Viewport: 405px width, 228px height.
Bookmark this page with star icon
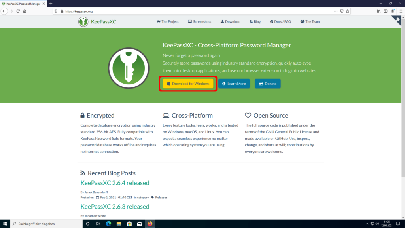coord(348,11)
